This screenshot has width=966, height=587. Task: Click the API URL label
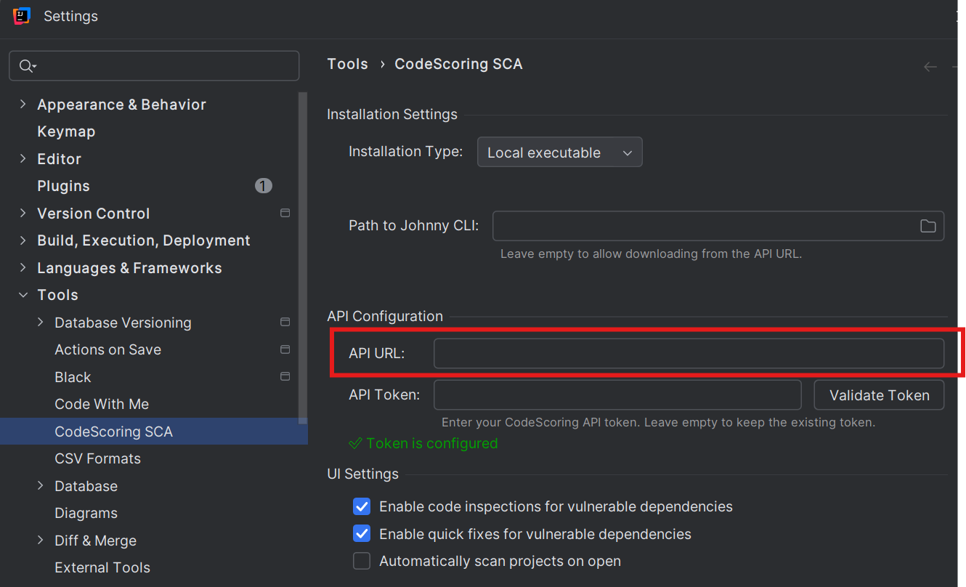pos(376,354)
